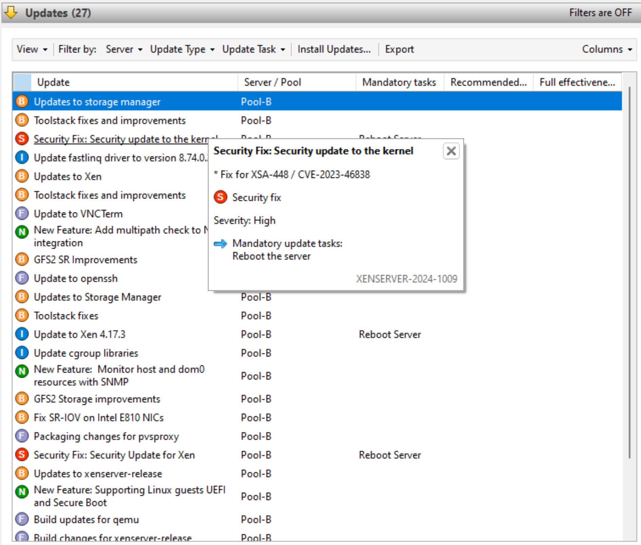Image resolution: width=641 pixels, height=545 pixels.
Task: Click the purple F icon for Update to openssh
Action: point(22,278)
